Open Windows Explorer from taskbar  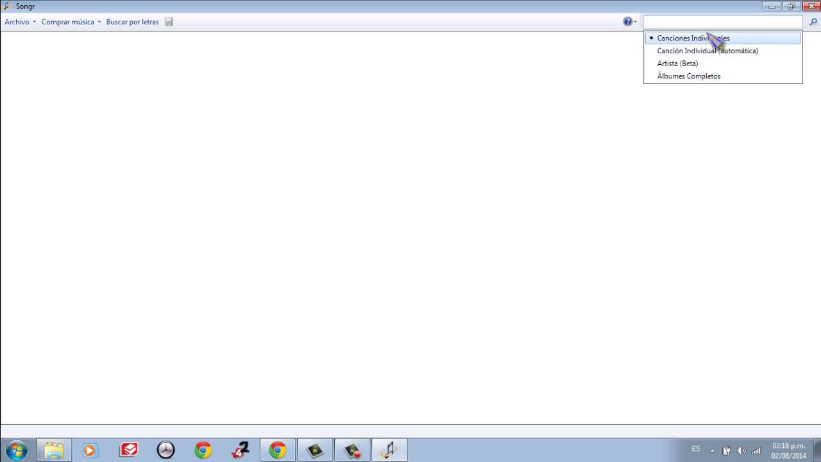click(x=54, y=450)
